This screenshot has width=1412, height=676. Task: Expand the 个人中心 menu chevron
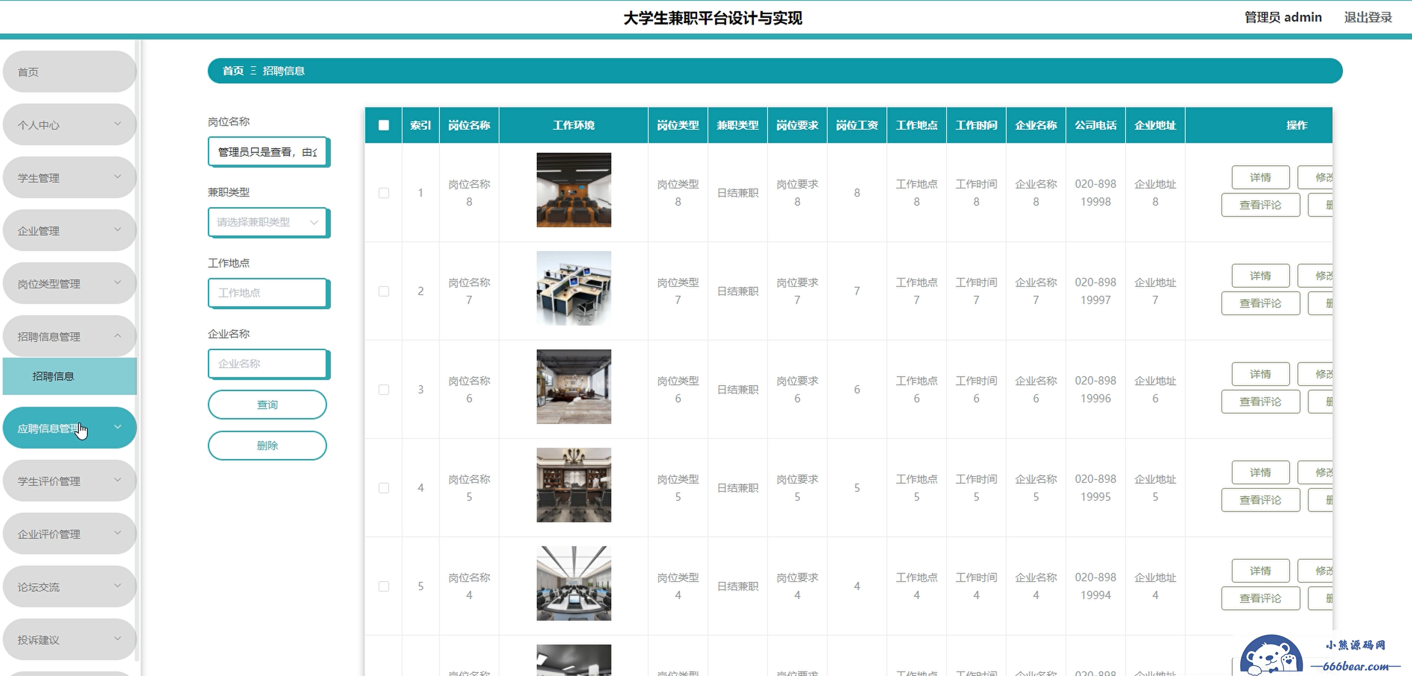click(117, 124)
